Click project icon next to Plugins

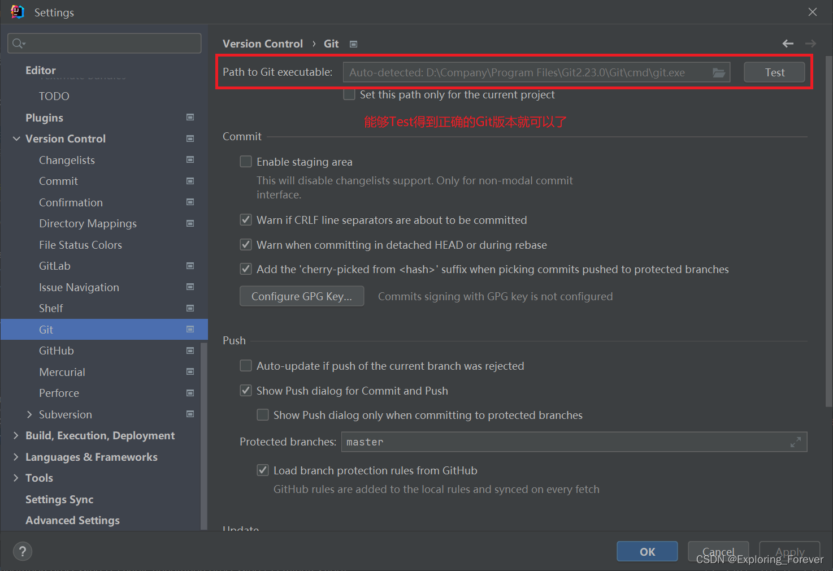190,117
